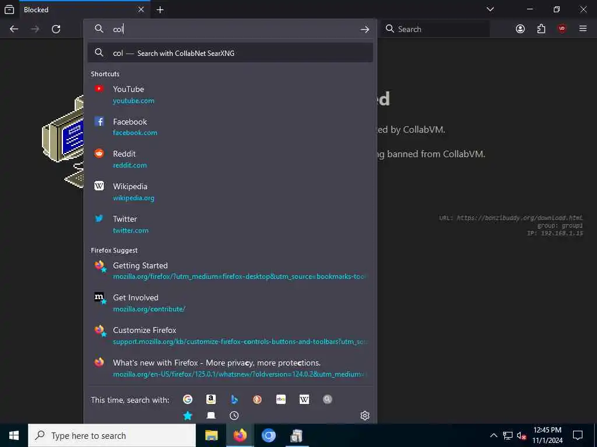The width and height of the screenshot is (597, 447).
Task: Search with the gray magnifier engine
Action: tap(328, 399)
